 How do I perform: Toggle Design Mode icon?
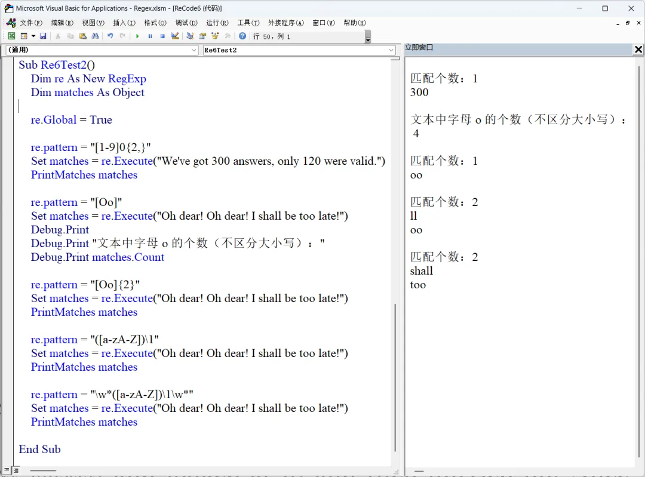pos(175,36)
